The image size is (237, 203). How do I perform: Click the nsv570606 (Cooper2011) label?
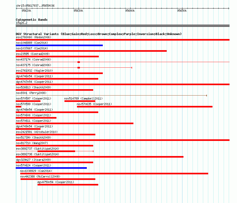click(34, 115)
